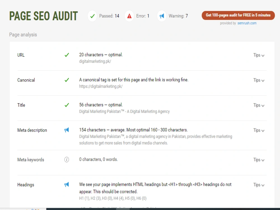Image resolution: width=280 pixels, height=210 pixels.
Task: Click the Passed: 14 count
Action: pos(109,16)
